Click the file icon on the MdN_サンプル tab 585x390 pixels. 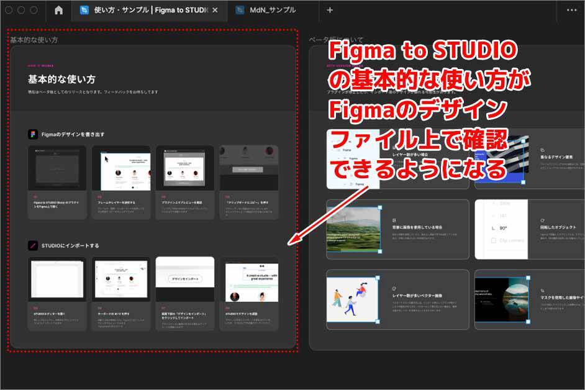coord(240,10)
